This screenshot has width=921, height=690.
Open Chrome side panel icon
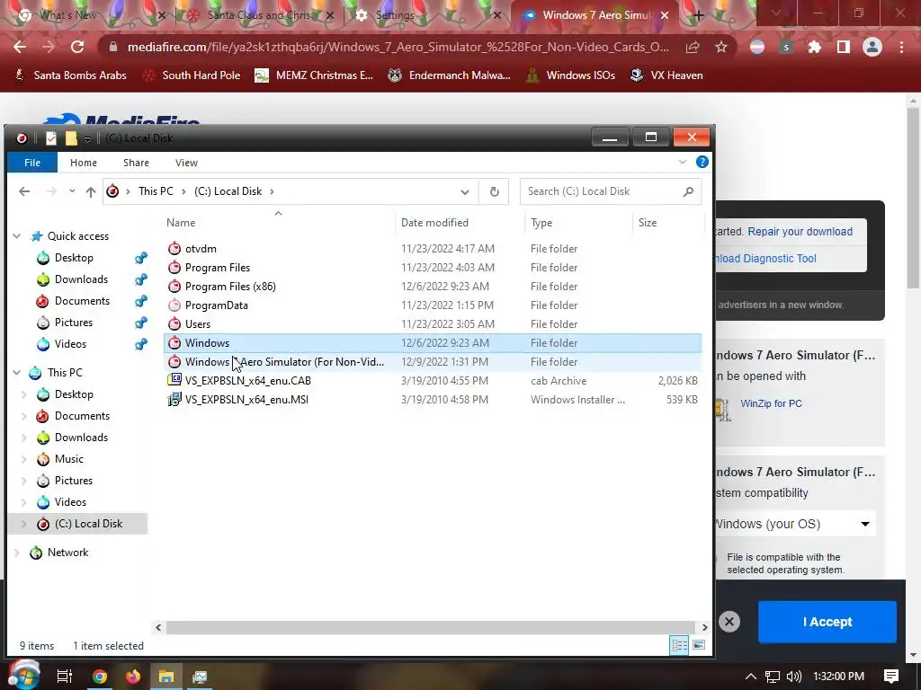point(844,47)
